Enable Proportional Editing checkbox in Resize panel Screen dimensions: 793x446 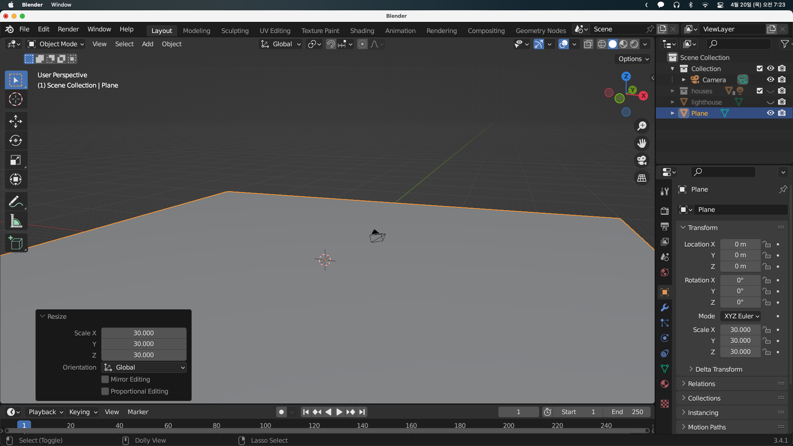[105, 391]
